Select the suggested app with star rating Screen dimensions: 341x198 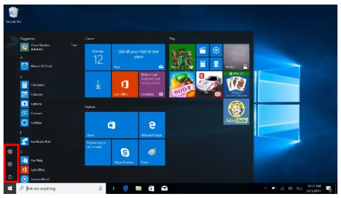pyautogui.click(x=49, y=47)
